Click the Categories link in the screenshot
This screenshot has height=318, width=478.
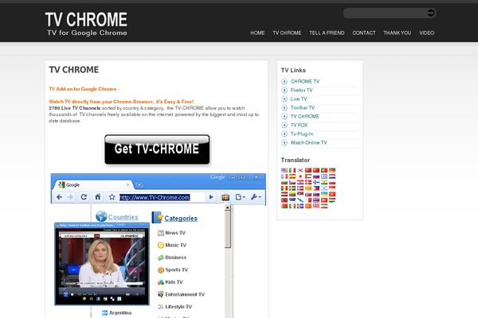tap(181, 218)
